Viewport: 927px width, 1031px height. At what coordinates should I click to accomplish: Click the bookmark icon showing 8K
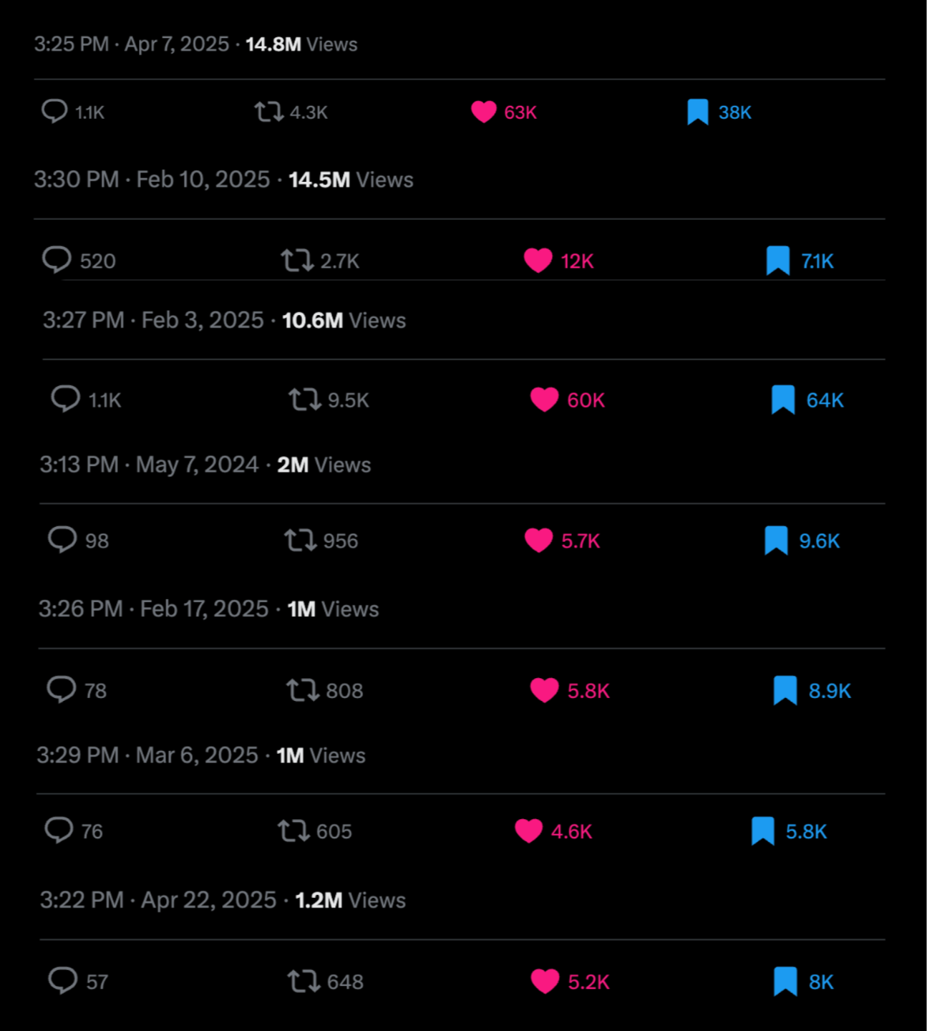click(785, 981)
